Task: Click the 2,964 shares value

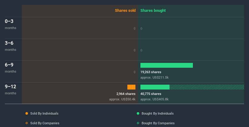Action: coord(126,94)
